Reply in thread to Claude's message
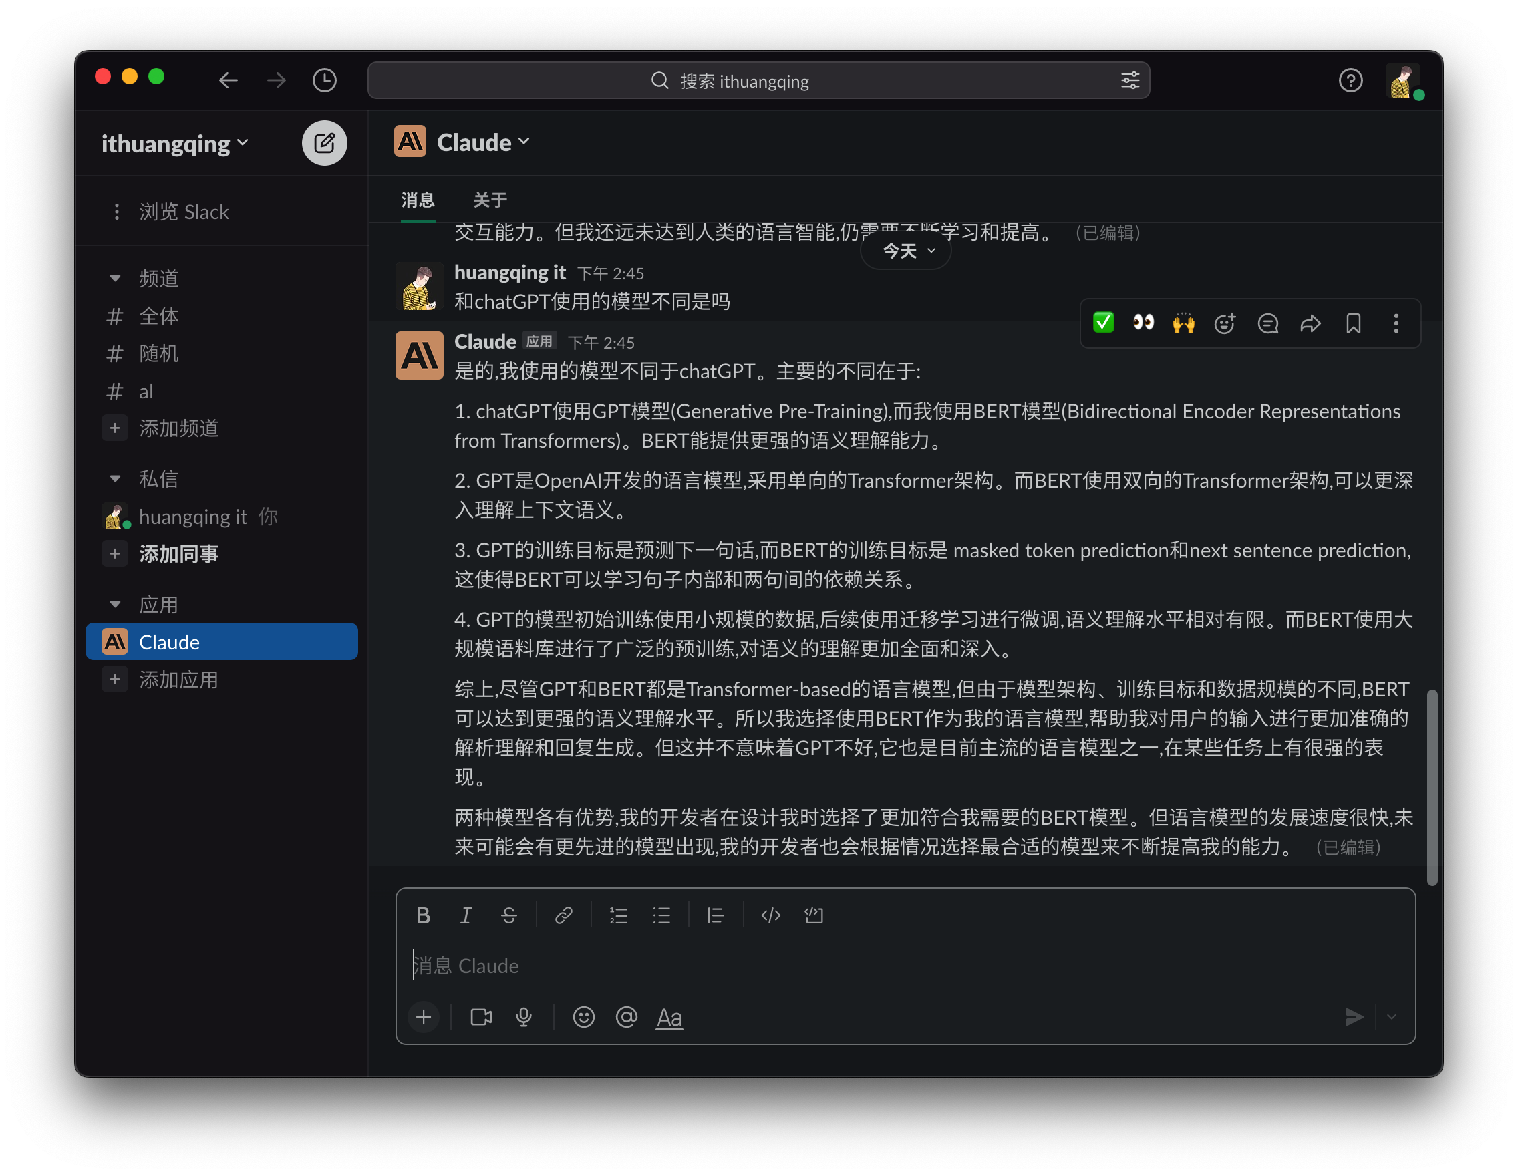This screenshot has width=1518, height=1176. tap(1267, 323)
